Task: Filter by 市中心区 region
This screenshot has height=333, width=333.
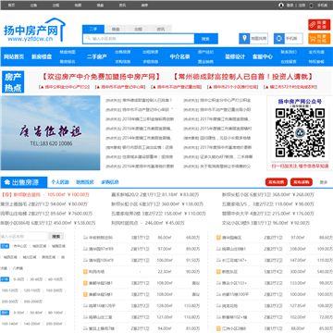Action: coord(20,246)
